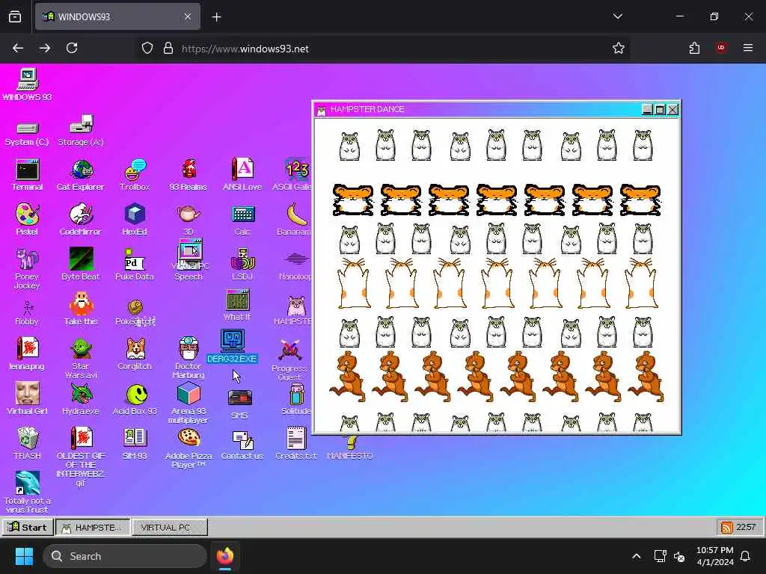Open the Byte Beat icon
Image resolution: width=766 pixels, height=574 pixels.
tap(81, 264)
